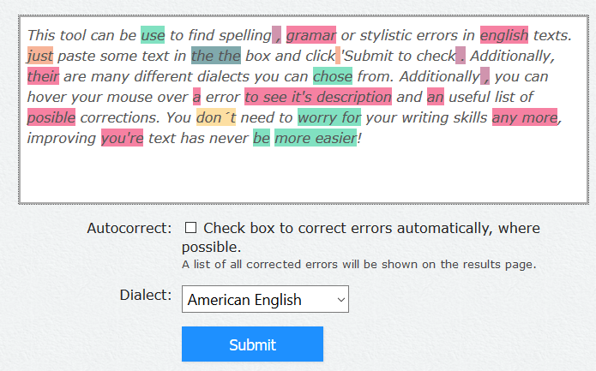Select the highlighted phrase 'to see it's description'
Screen dimensions: 596x371
click(318, 96)
